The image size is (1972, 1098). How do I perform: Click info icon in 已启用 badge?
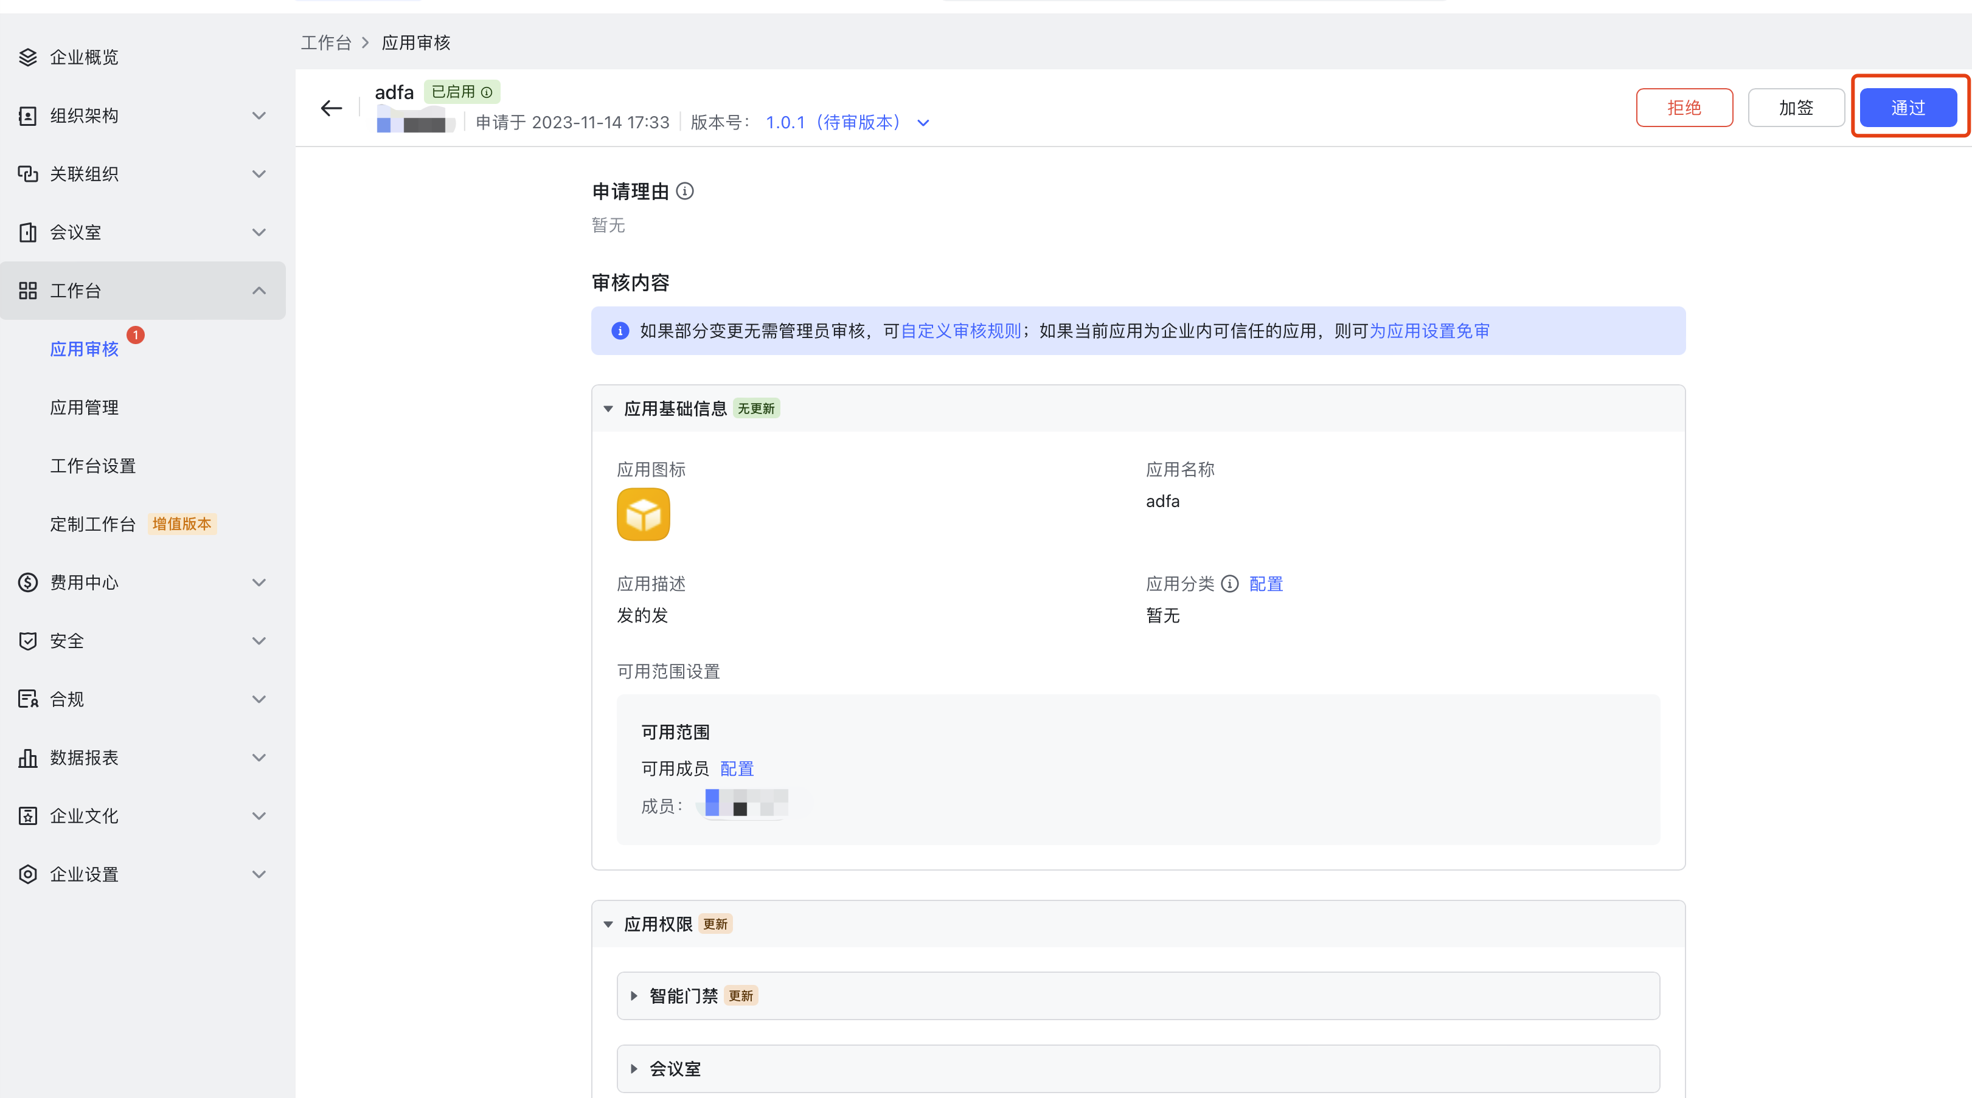(x=486, y=92)
